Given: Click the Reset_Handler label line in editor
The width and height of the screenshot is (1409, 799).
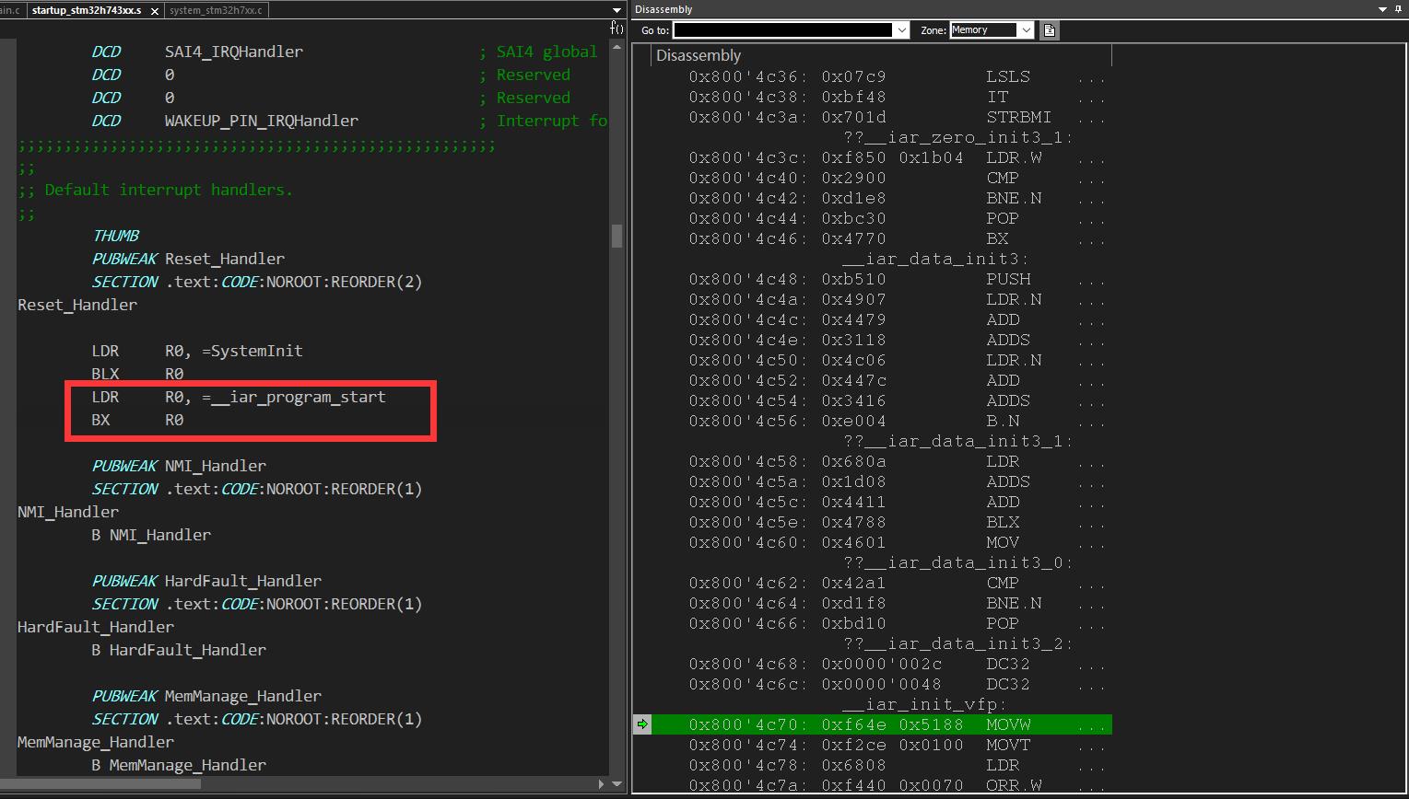Looking at the screenshot, I should 77,305.
